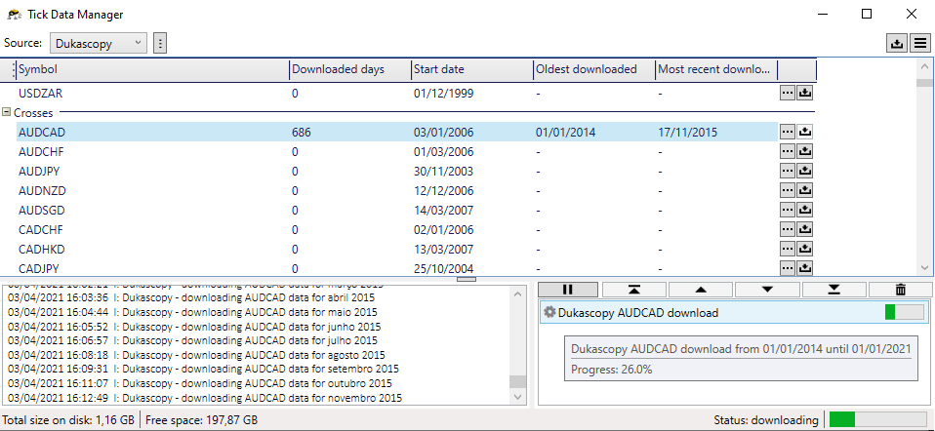This screenshot has width=935, height=431.
Task: Click the log panel scroll down arrow
Action: 518,397
